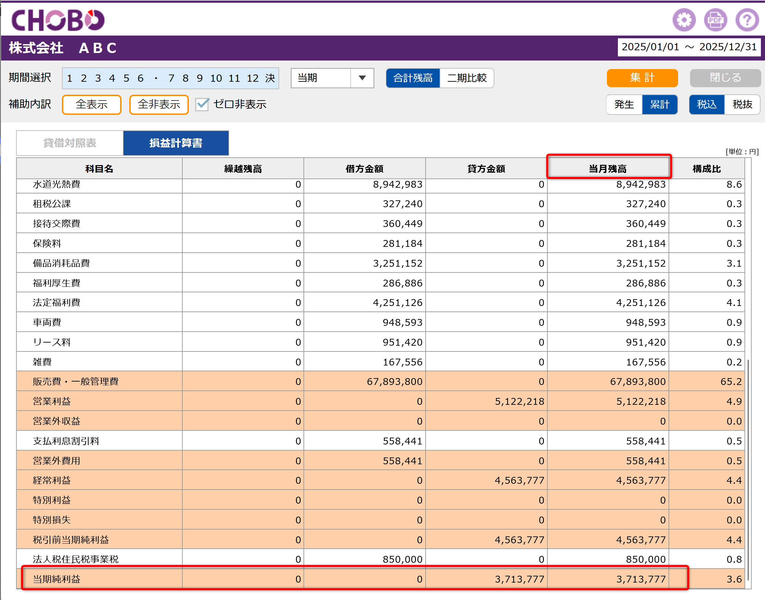Open the 当期 combo box
This screenshot has width=765, height=600.
(x=332, y=78)
